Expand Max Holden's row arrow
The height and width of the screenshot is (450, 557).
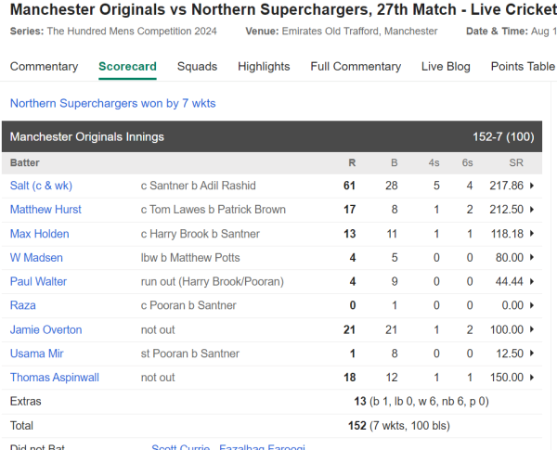532,233
